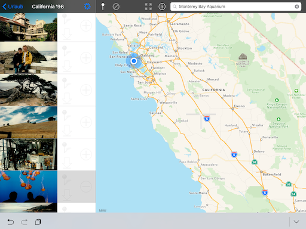Tap the Modesto label on the map
The image size is (306, 229).
(195, 64)
